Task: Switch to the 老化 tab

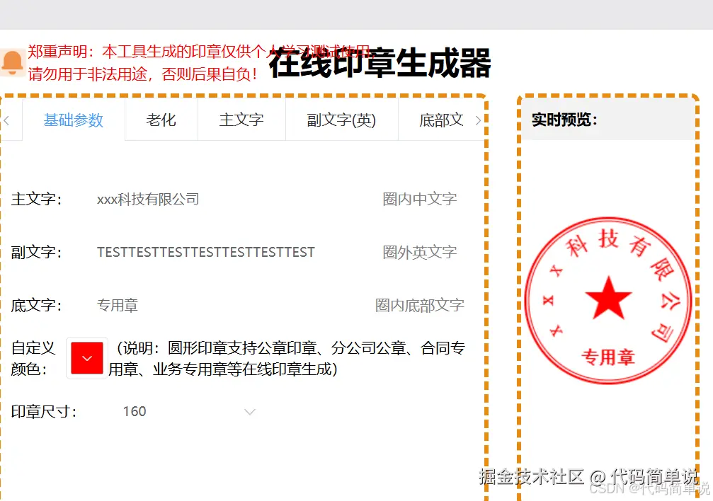Action: [161, 120]
